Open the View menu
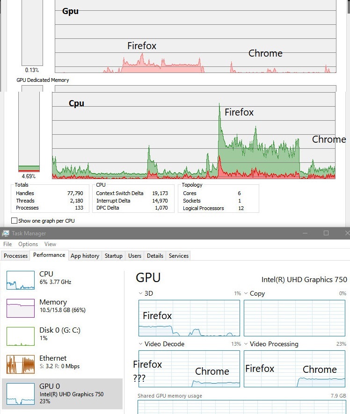This screenshot has width=350, height=414. tap(50, 244)
